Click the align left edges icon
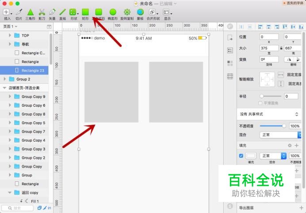 tap(260, 27)
